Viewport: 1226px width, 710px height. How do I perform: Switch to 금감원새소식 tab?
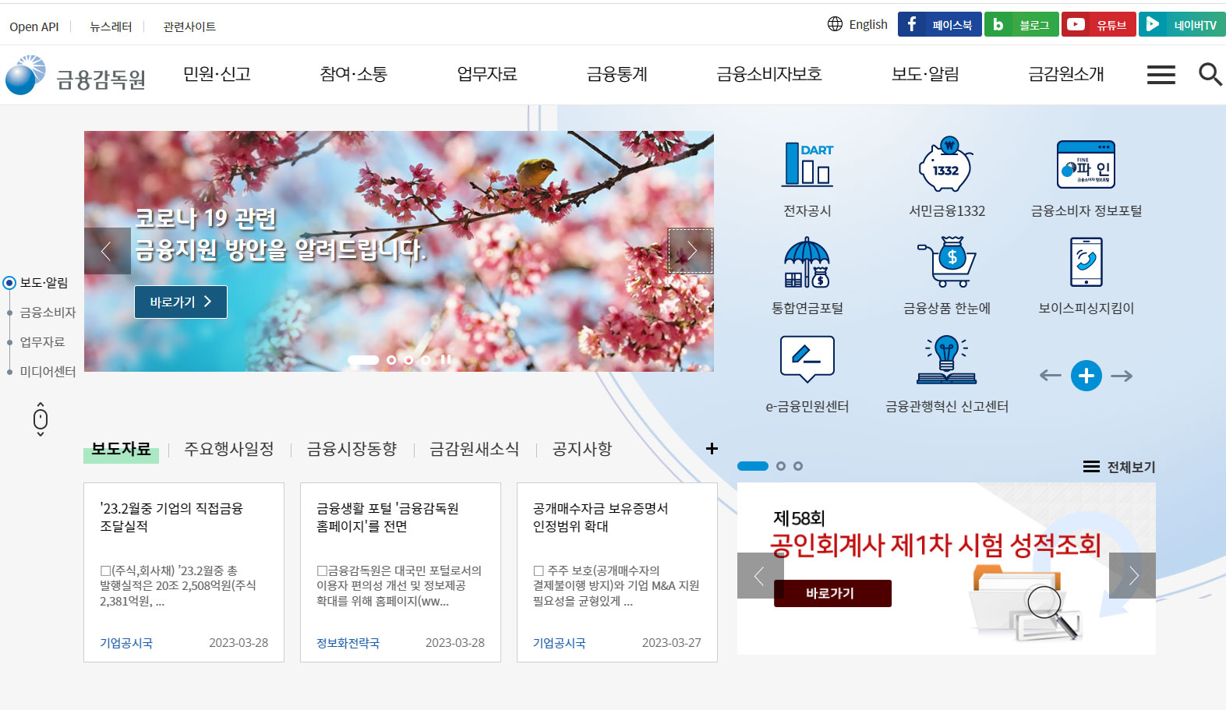click(475, 449)
